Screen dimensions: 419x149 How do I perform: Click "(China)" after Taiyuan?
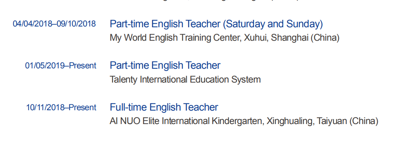[364, 121]
